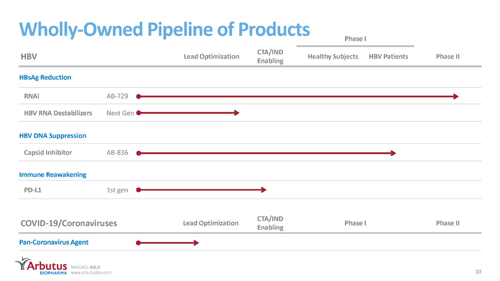
Task: Click the Immune Reawakening heading
Action: pyautogui.click(x=53, y=175)
